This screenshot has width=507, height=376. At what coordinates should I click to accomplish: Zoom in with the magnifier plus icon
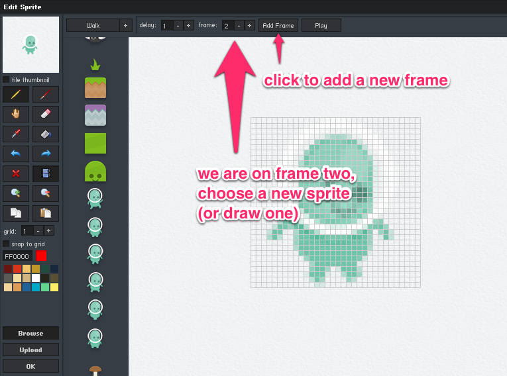(15, 193)
